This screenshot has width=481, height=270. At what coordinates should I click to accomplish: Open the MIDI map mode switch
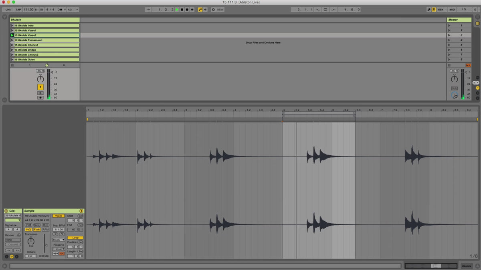[x=452, y=10]
